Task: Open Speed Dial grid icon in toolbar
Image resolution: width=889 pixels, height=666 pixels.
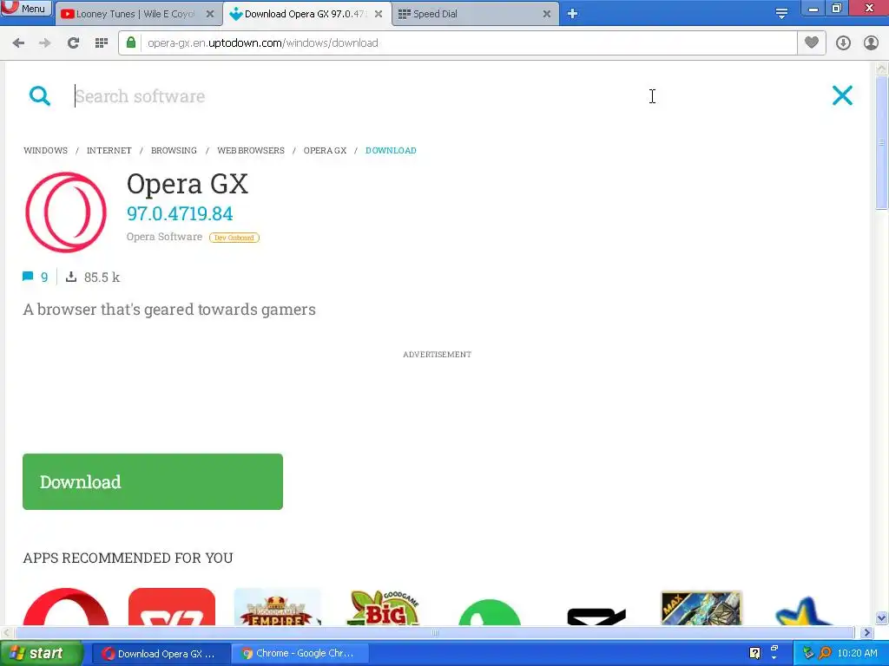Action: click(x=102, y=43)
